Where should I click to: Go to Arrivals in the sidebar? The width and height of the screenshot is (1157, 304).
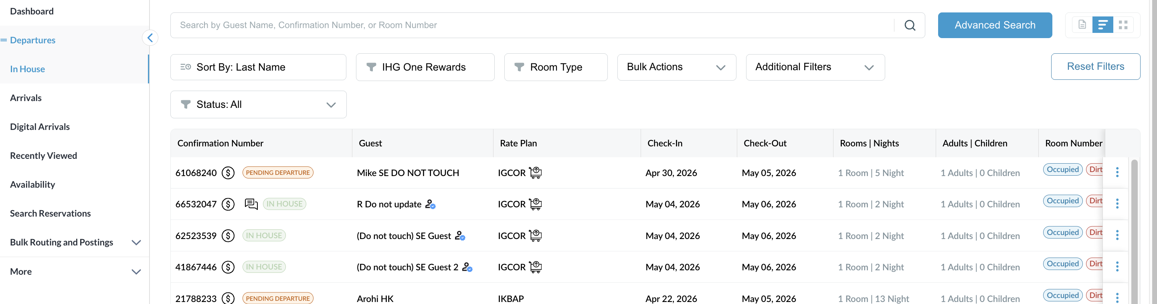click(x=26, y=98)
